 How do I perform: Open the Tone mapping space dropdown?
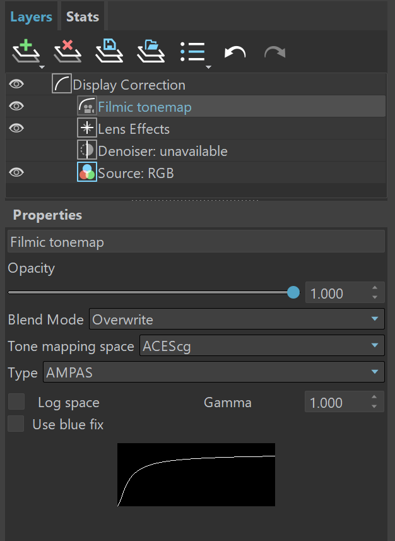pyautogui.click(x=262, y=345)
